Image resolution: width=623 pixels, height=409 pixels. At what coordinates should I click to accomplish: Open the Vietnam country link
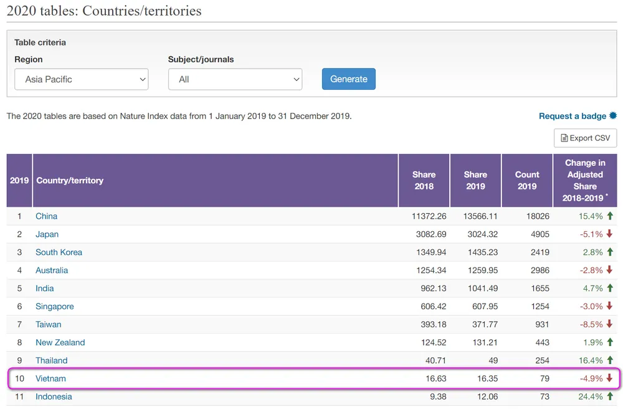[x=51, y=378]
